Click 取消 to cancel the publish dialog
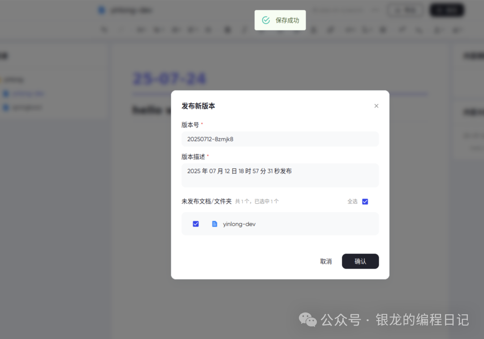The width and height of the screenshot is (484, 339). [x=326, y=261]
